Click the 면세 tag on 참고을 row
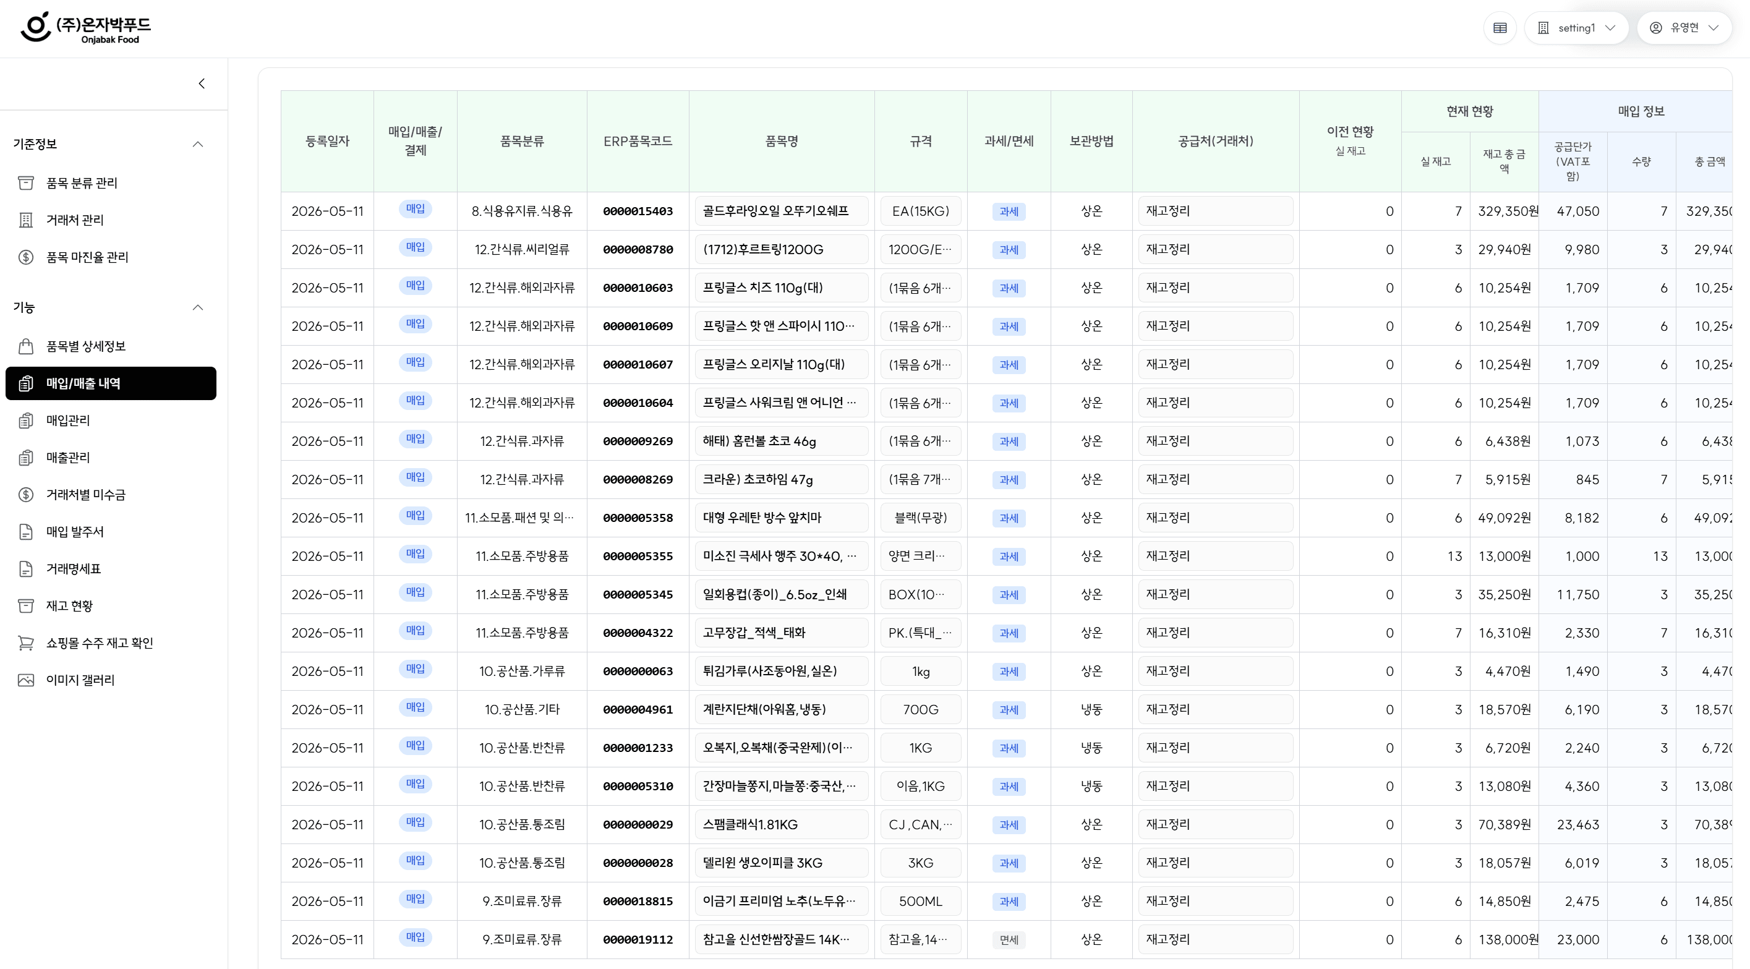The image size is (1750, 969). 1009,941
